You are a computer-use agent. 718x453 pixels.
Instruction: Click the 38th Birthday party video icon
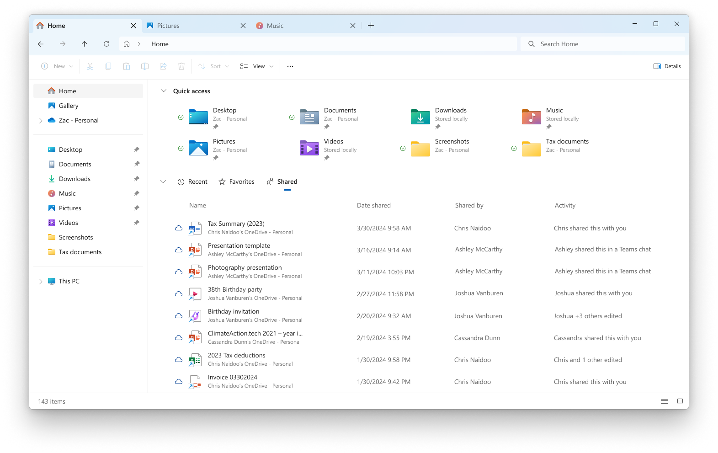tap(195, 294)
